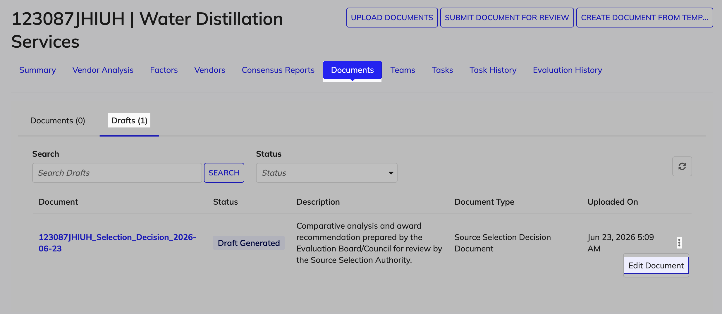
Task: Click the Uploaded On column header
Action: click(x=613, y=202)
